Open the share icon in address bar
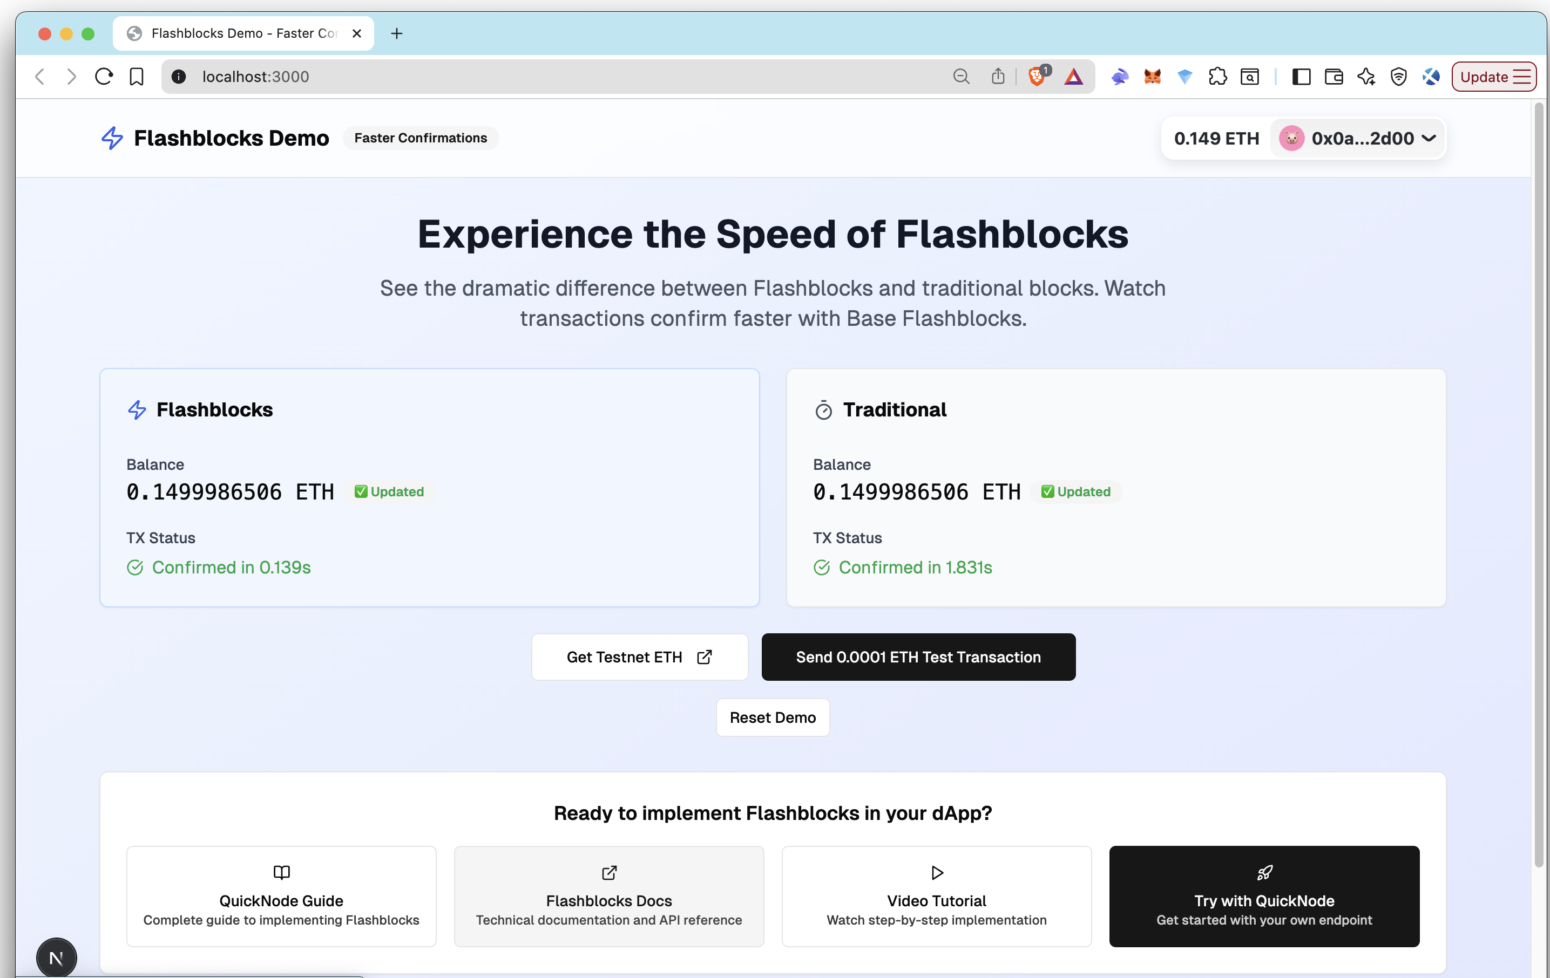 click(x=998, y=77)
